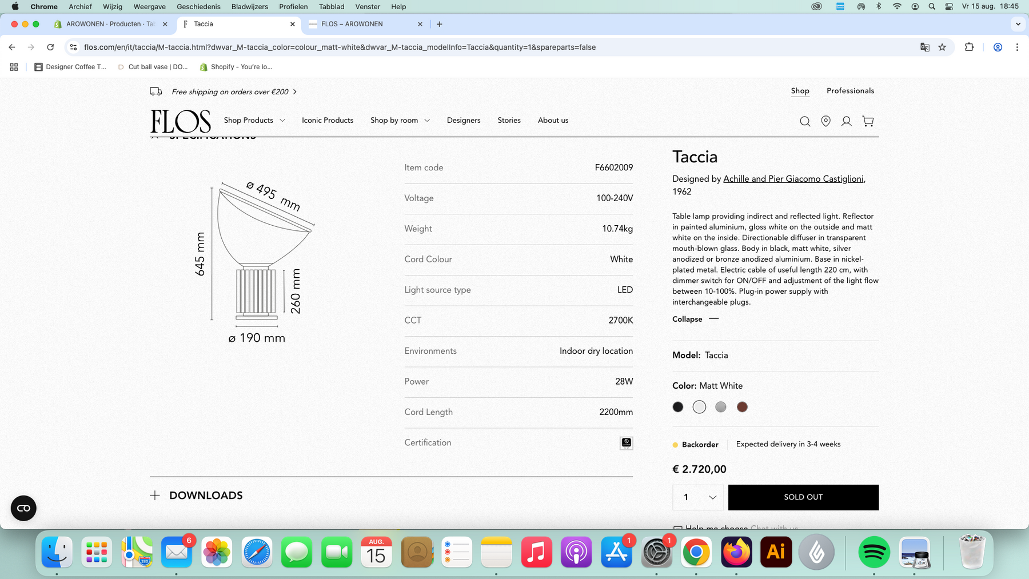Open the Chrome apps grid in bookmarks bar
The image size is (1029, 579).
[14, 67]
